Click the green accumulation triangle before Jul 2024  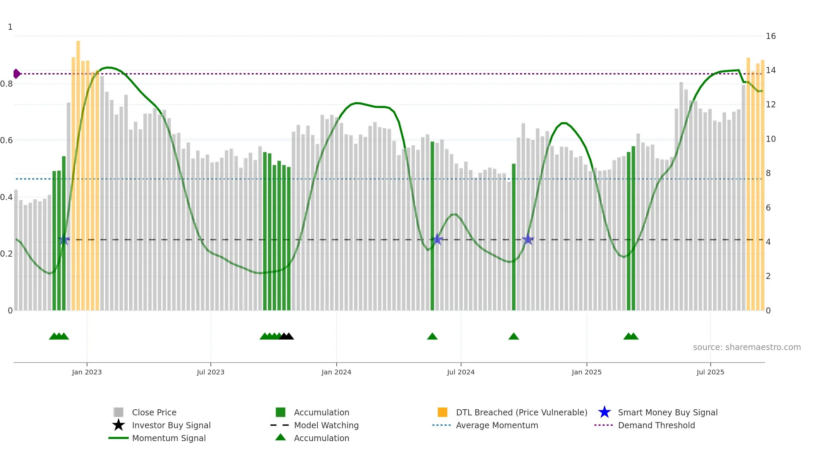(432, 336)
